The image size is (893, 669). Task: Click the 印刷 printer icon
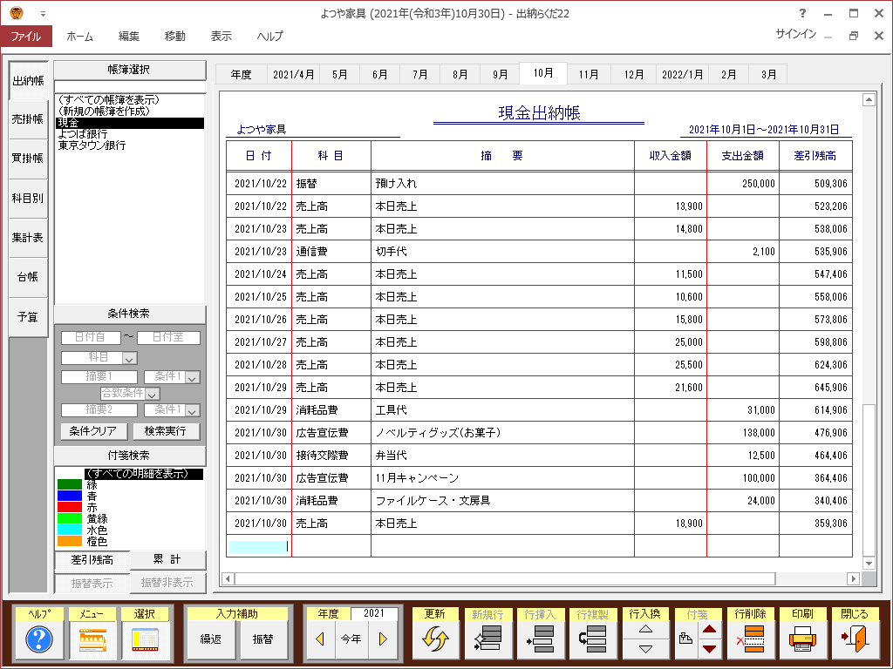click(x=802, y=639)
